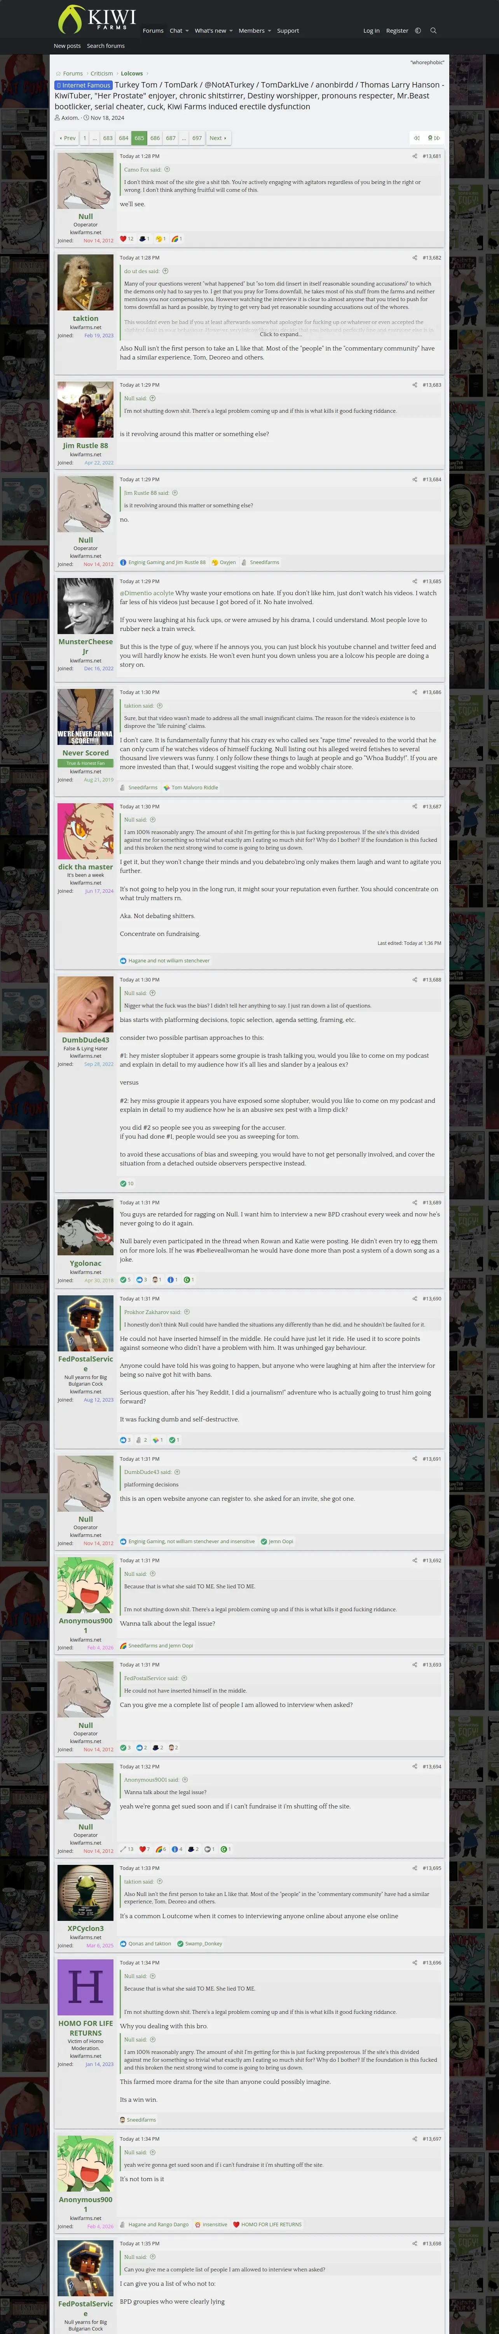Open username 'Never Scored' profile link

click(x=85, y=753)
